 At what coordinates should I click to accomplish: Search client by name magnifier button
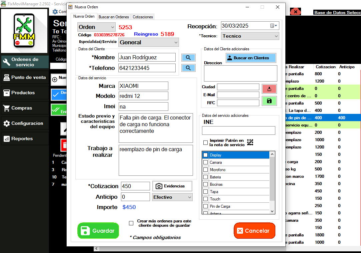click(x=188, y=58)
